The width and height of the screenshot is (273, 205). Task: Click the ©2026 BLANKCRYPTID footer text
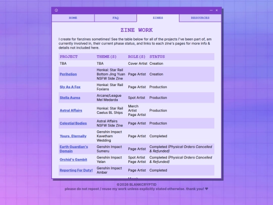pos(136,184)
